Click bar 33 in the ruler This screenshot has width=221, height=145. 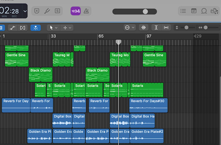pyautogui.click(x=53, y=36)
